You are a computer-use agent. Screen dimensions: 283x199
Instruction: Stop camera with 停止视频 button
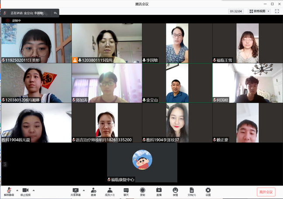[x=25, y=191]
